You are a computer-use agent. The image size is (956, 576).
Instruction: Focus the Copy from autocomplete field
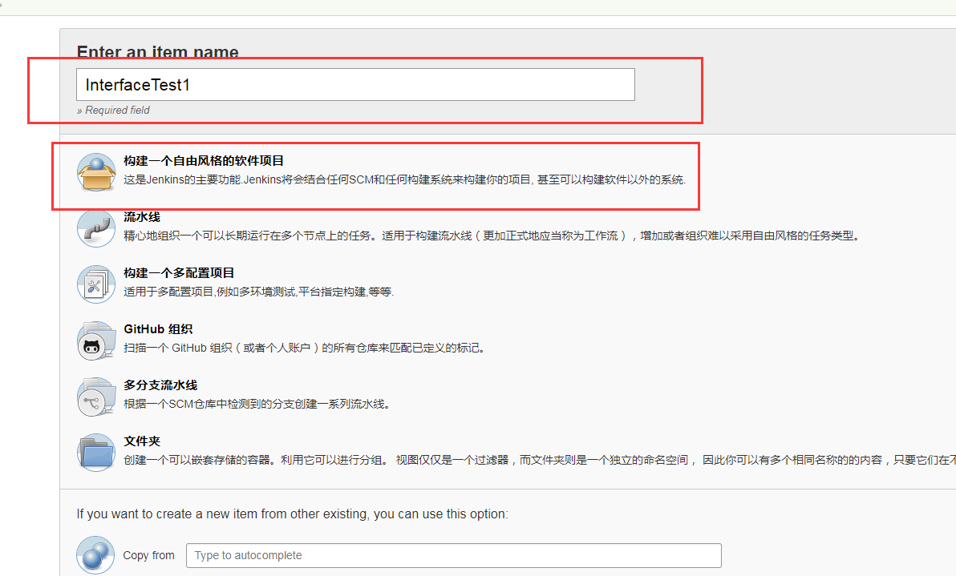coord(454,555)
